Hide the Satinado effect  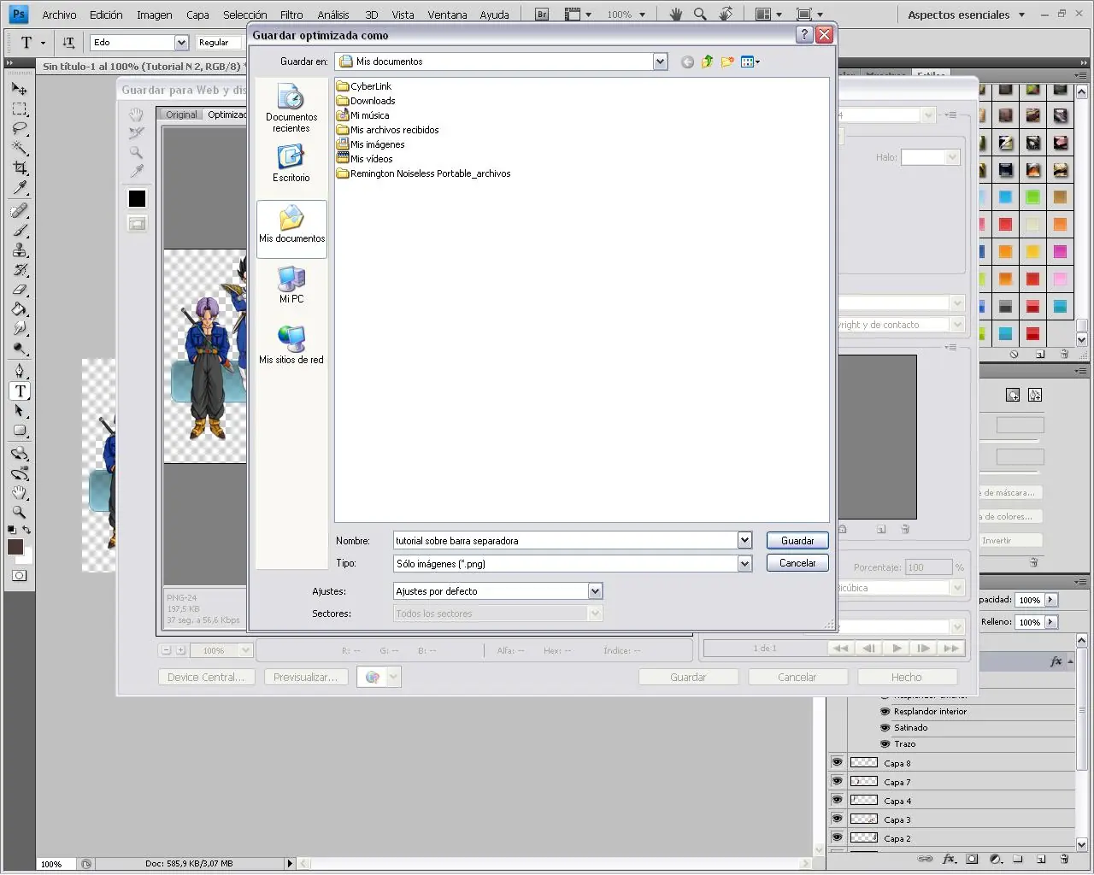tap(885, 727)
